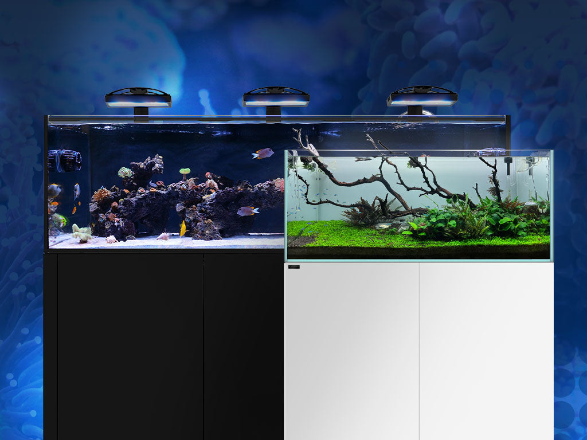Click the right LED aquarium light
Viewport: 587px width, 440px height.
point(422,98)
